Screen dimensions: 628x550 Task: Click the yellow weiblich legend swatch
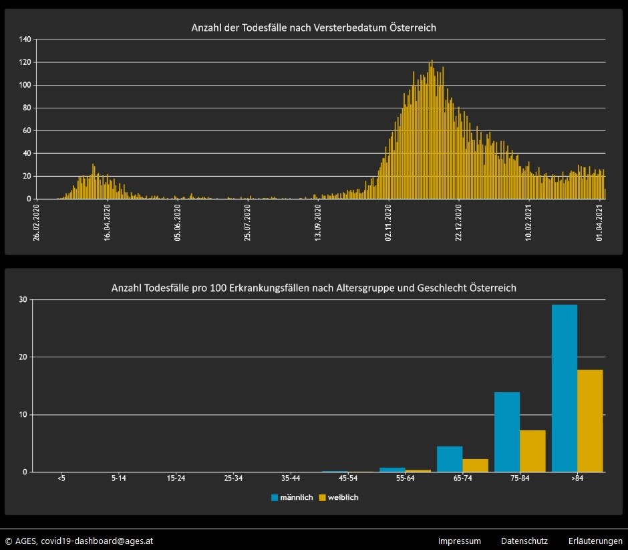click(322, 497)
